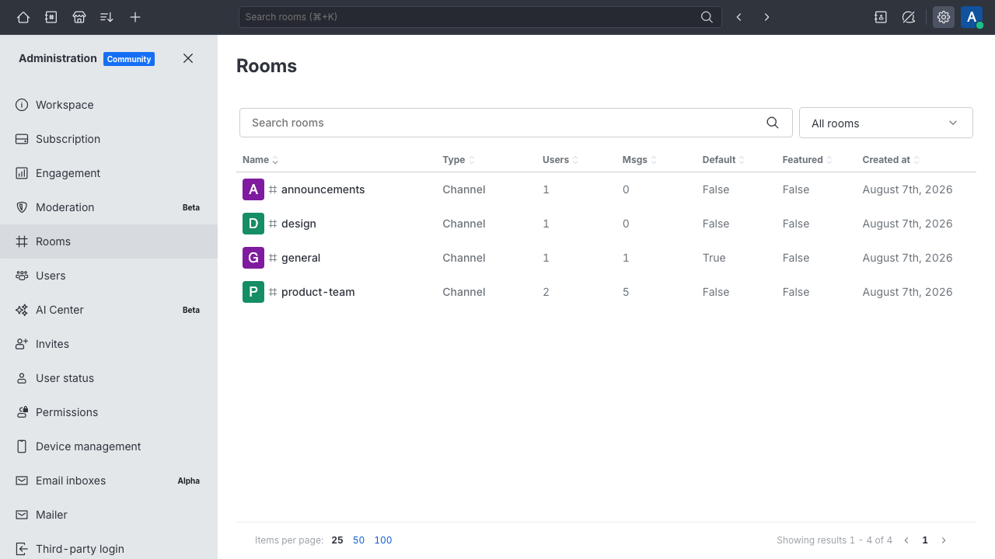
Task: Open the sort display options icon
Action: pos(107,17)
